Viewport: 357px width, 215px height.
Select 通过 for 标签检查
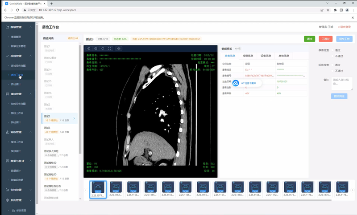pos(332,65)
